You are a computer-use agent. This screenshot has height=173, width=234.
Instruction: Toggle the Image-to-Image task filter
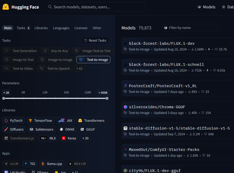[x=56, y=60]
